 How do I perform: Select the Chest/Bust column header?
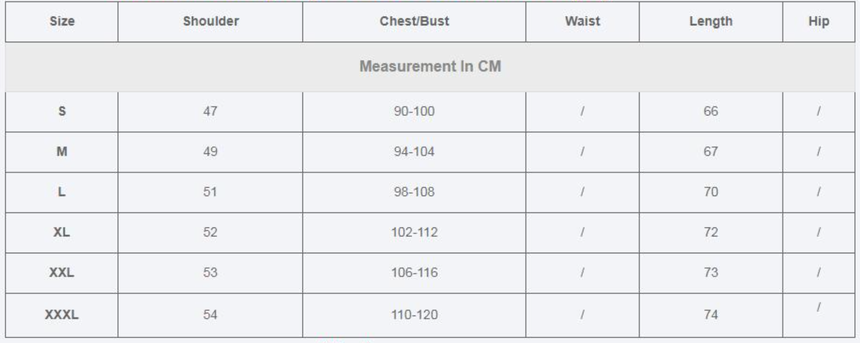click(x=414, y=21)
